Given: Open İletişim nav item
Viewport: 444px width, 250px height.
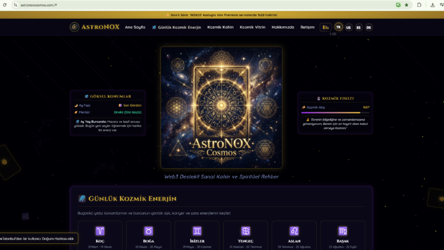Looking at the screenshot, I should [307, 27].
